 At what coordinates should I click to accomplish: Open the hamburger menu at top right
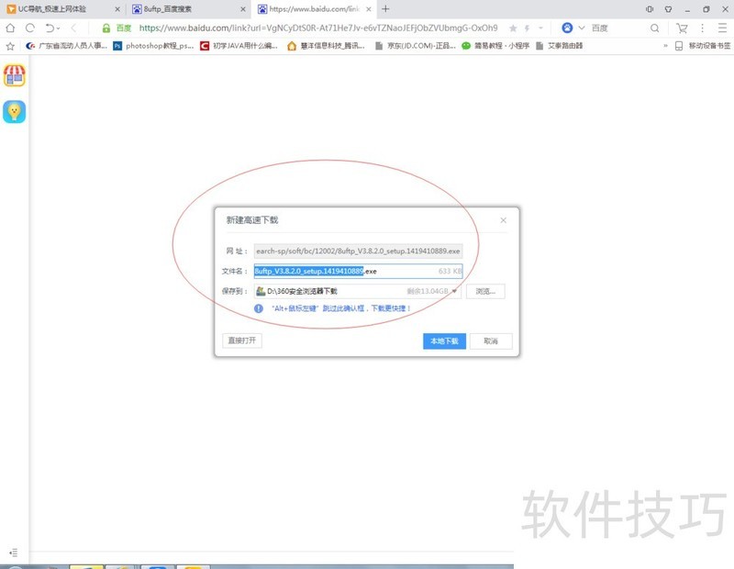pyautogui.click(x=721, y=28)
